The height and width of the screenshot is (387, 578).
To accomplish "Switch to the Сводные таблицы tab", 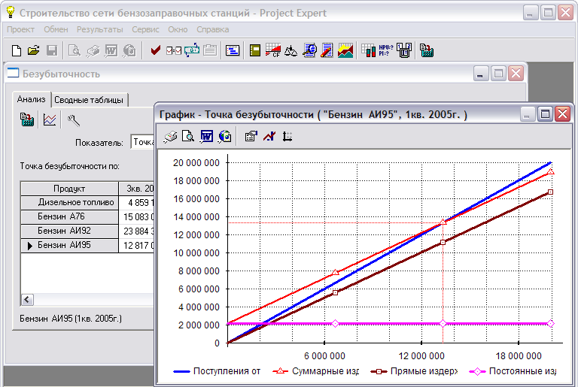I will pos(90,100).
